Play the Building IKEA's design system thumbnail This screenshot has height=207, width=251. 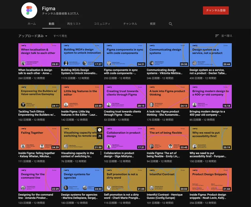(82, 55)
